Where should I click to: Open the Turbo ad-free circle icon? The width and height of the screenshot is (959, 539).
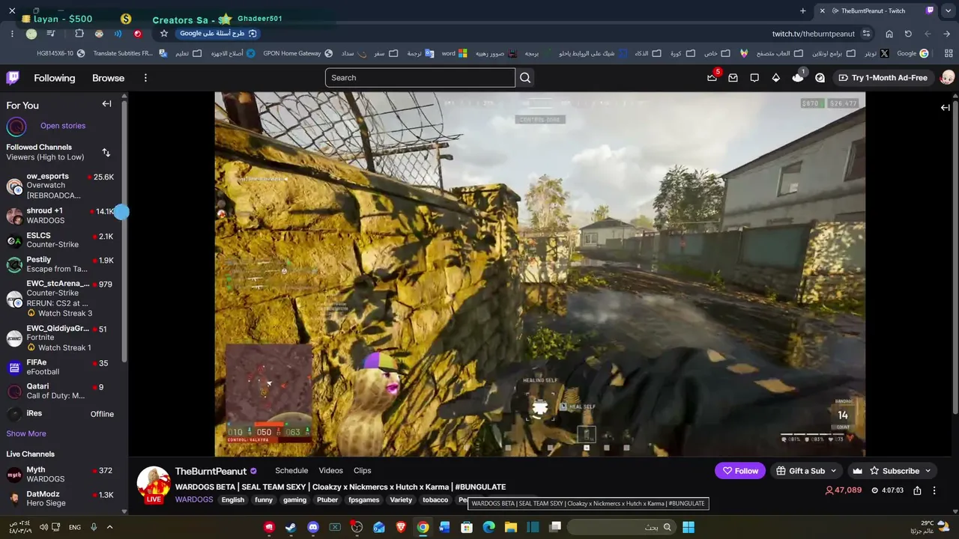point(820,78)
